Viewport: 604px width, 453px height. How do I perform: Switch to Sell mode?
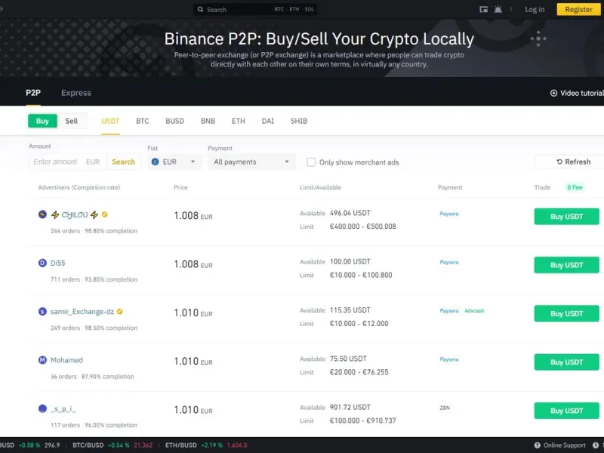[71, 121]
